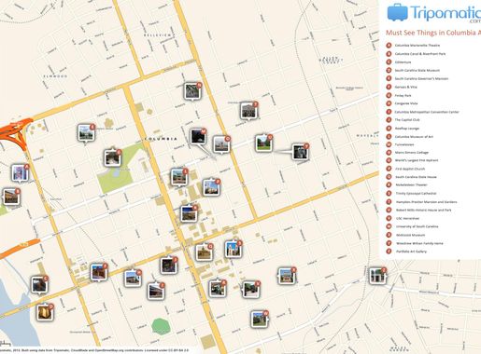
Task: Select 'McKissick Museum' legend entry
Action: (x=410, y=235)
